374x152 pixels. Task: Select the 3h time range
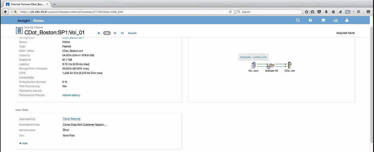pyautogui.click(x=99, y=33)
